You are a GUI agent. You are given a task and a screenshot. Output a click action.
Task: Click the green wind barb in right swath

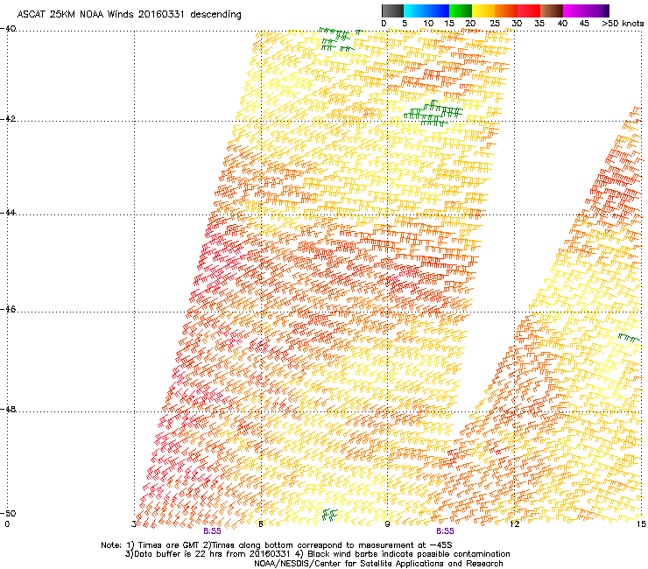630,338
